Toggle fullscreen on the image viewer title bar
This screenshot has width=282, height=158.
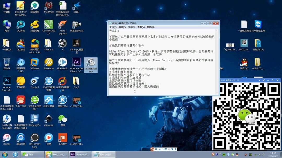click(264, 80)
